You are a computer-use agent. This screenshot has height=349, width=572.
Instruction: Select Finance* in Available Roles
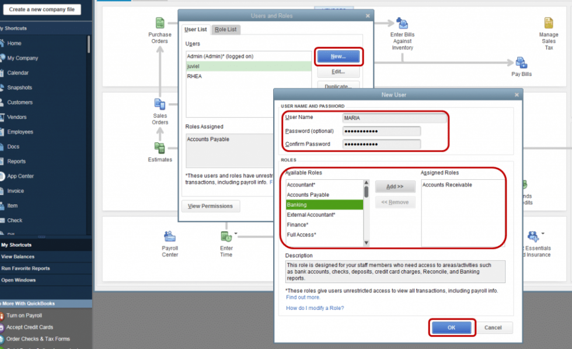[x=325, y=225]
